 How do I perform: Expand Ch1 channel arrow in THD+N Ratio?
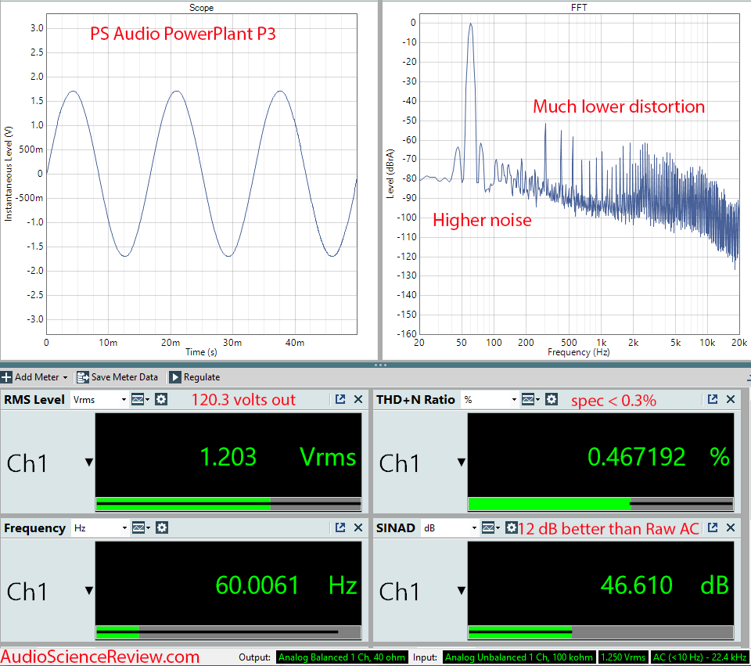[x=462, y=463]
